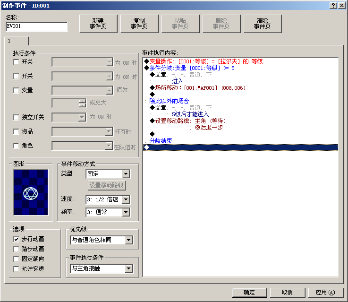Select the highlighted empty command line
Image resolution: width=348 pixels, height=302 pixels.
coord(241,147)
